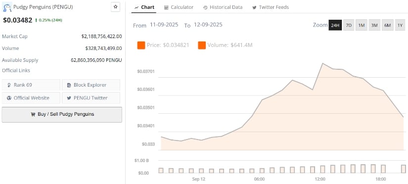The height and width of the screenshot is (184, 408).
Task: Click the chart line icon in Chart tab
Action: 136,7
